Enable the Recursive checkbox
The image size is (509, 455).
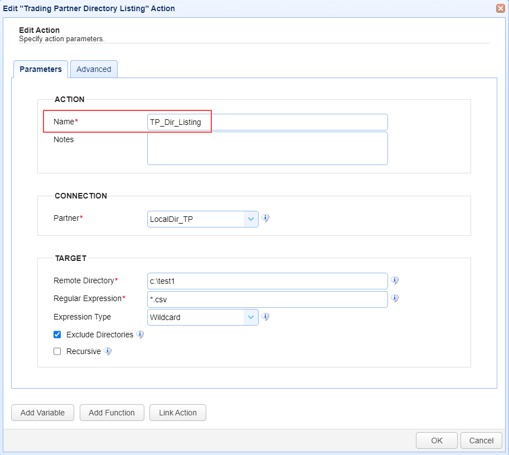point(57,352)
